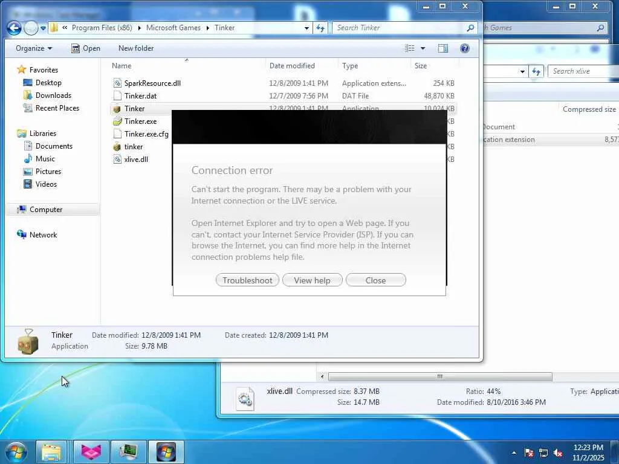Open the view options dropdown arrow

tap(423, 48)
